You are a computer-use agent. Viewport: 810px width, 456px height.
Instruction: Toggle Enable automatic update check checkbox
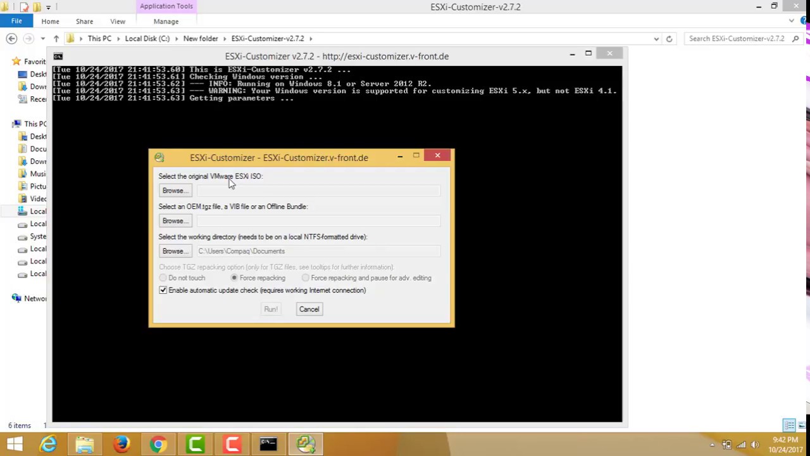(163, 290)
